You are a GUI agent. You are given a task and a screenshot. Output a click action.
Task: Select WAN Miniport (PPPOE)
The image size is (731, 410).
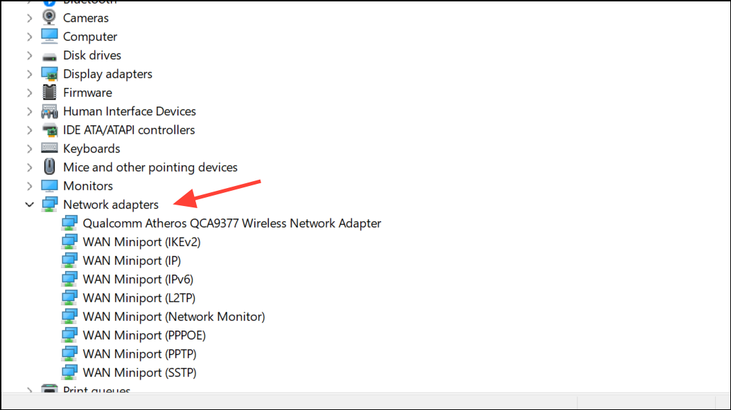[x=144, y=335]
